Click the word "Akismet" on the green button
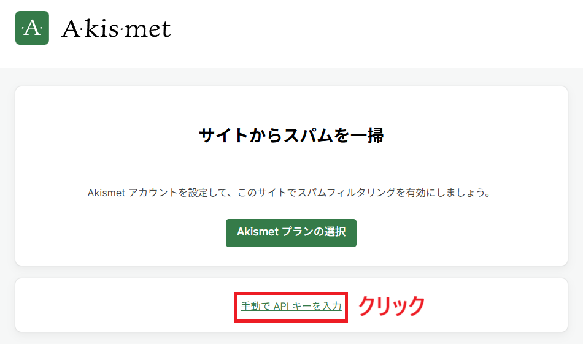Screen dimensions: 583x344 point(258,232)
